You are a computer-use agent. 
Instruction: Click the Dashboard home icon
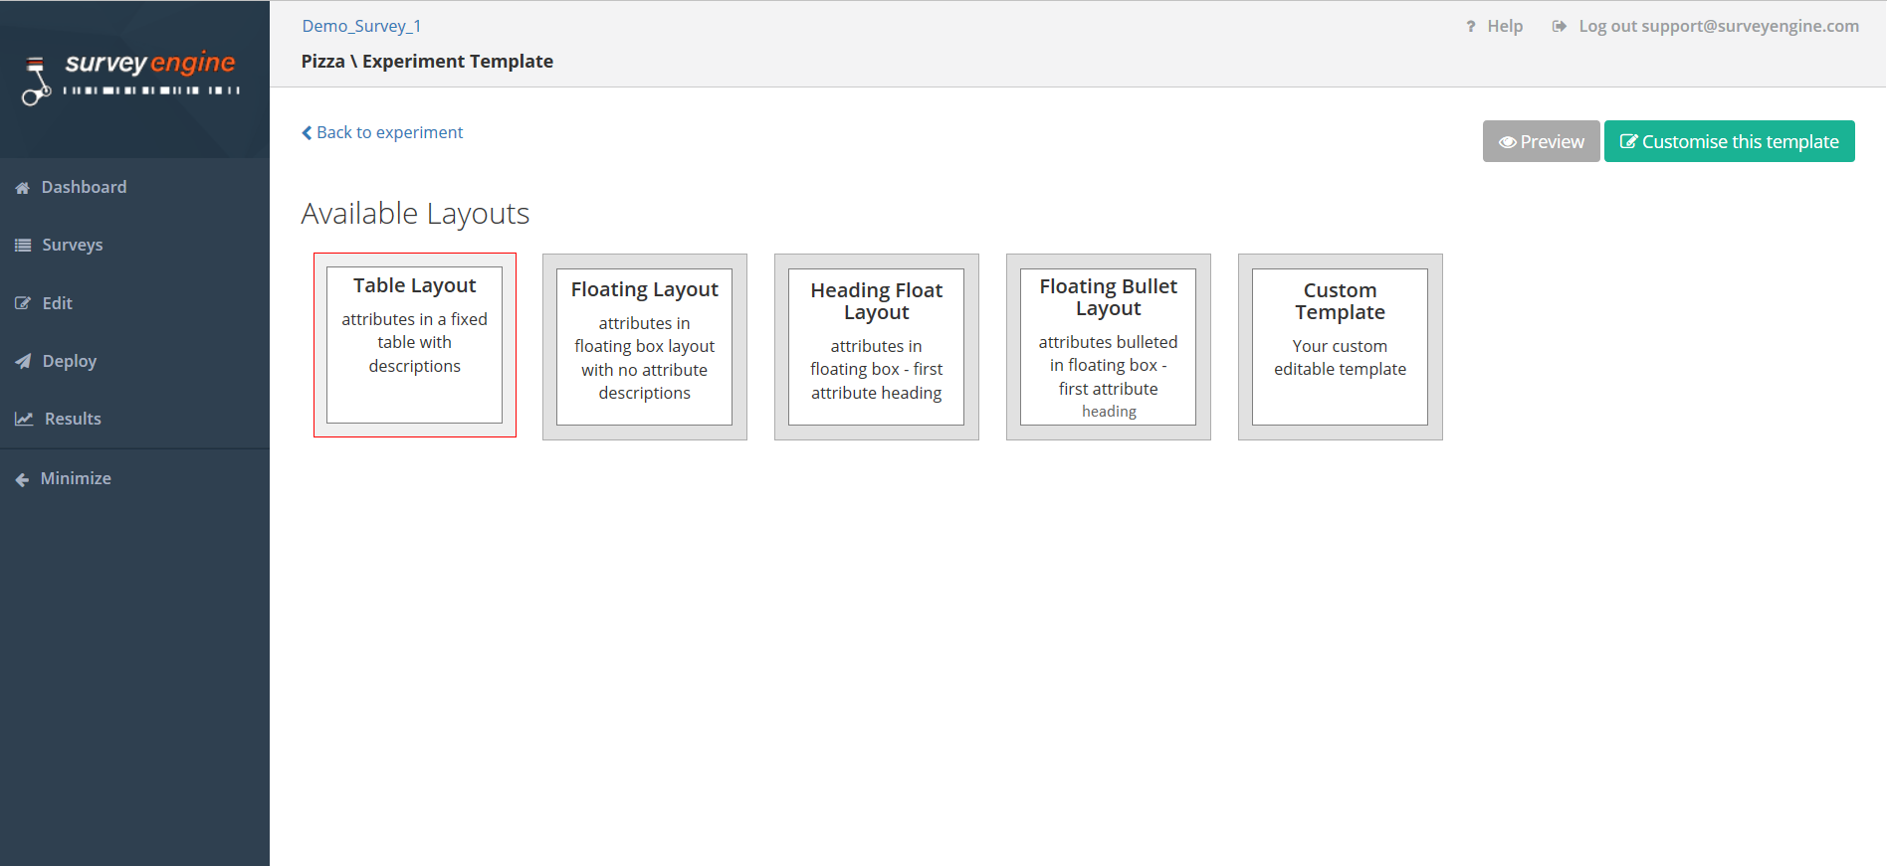22,188
